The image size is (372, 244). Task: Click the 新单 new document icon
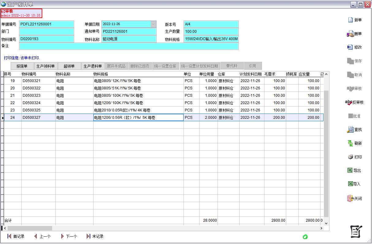point(351,20)
